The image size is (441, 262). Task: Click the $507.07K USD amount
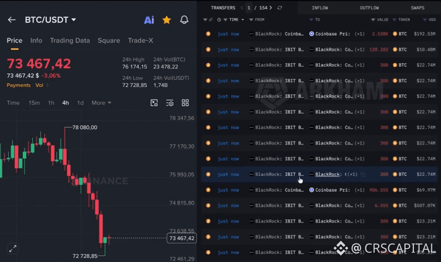(x=424, y=206)
